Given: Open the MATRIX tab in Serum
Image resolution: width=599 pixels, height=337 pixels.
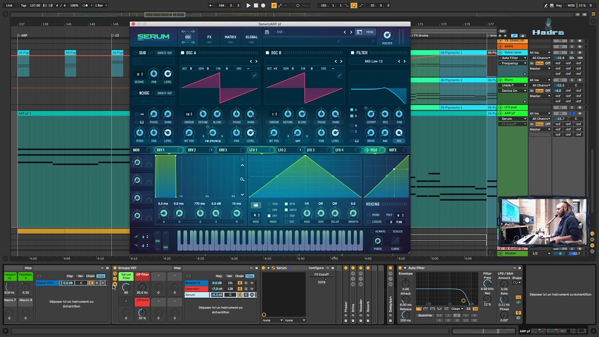Looking at the screenshot, I should (x=230, y=37).
